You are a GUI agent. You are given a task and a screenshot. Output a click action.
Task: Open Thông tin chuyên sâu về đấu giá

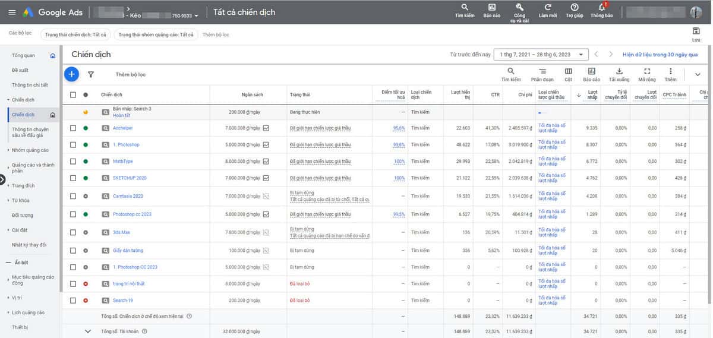coord(30,132)
